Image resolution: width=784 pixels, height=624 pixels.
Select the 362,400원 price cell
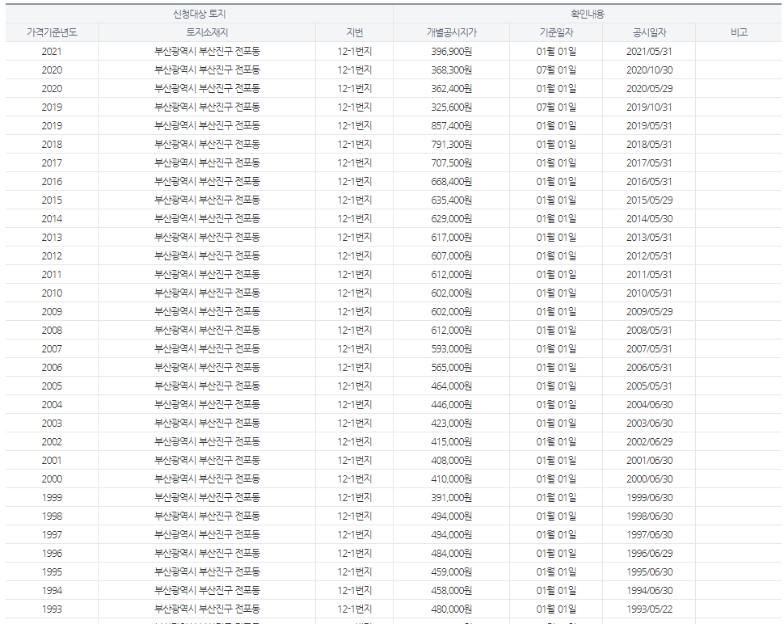point(452,88)
